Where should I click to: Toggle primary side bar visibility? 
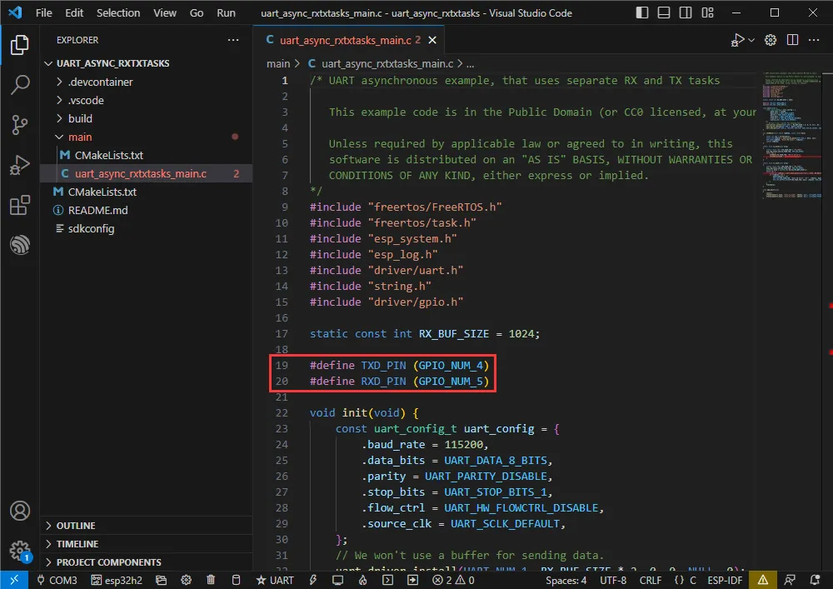click(x=641, y=13)
